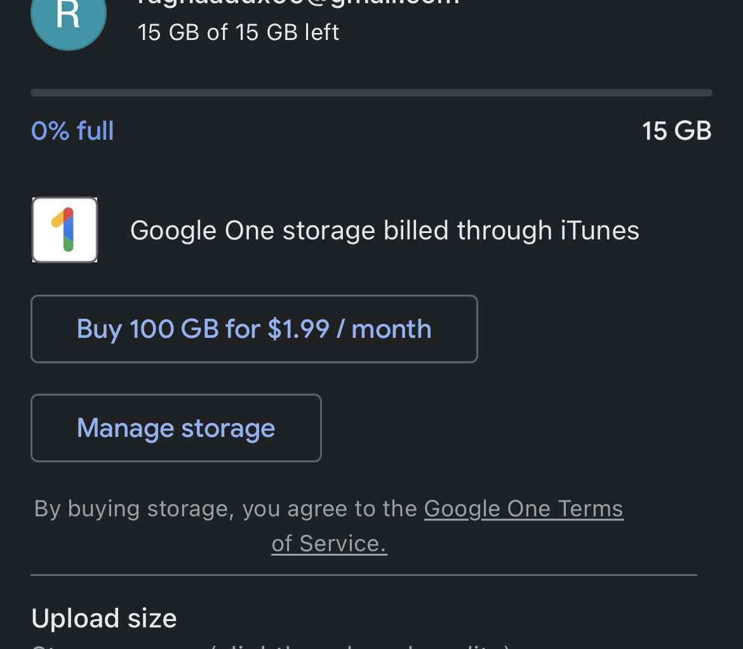
Task: Select the 'Upload size' setting heading
Action: click(104, 618)
